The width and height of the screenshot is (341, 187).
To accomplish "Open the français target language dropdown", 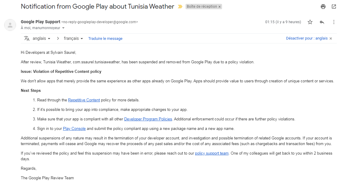I will coord(73,38).
